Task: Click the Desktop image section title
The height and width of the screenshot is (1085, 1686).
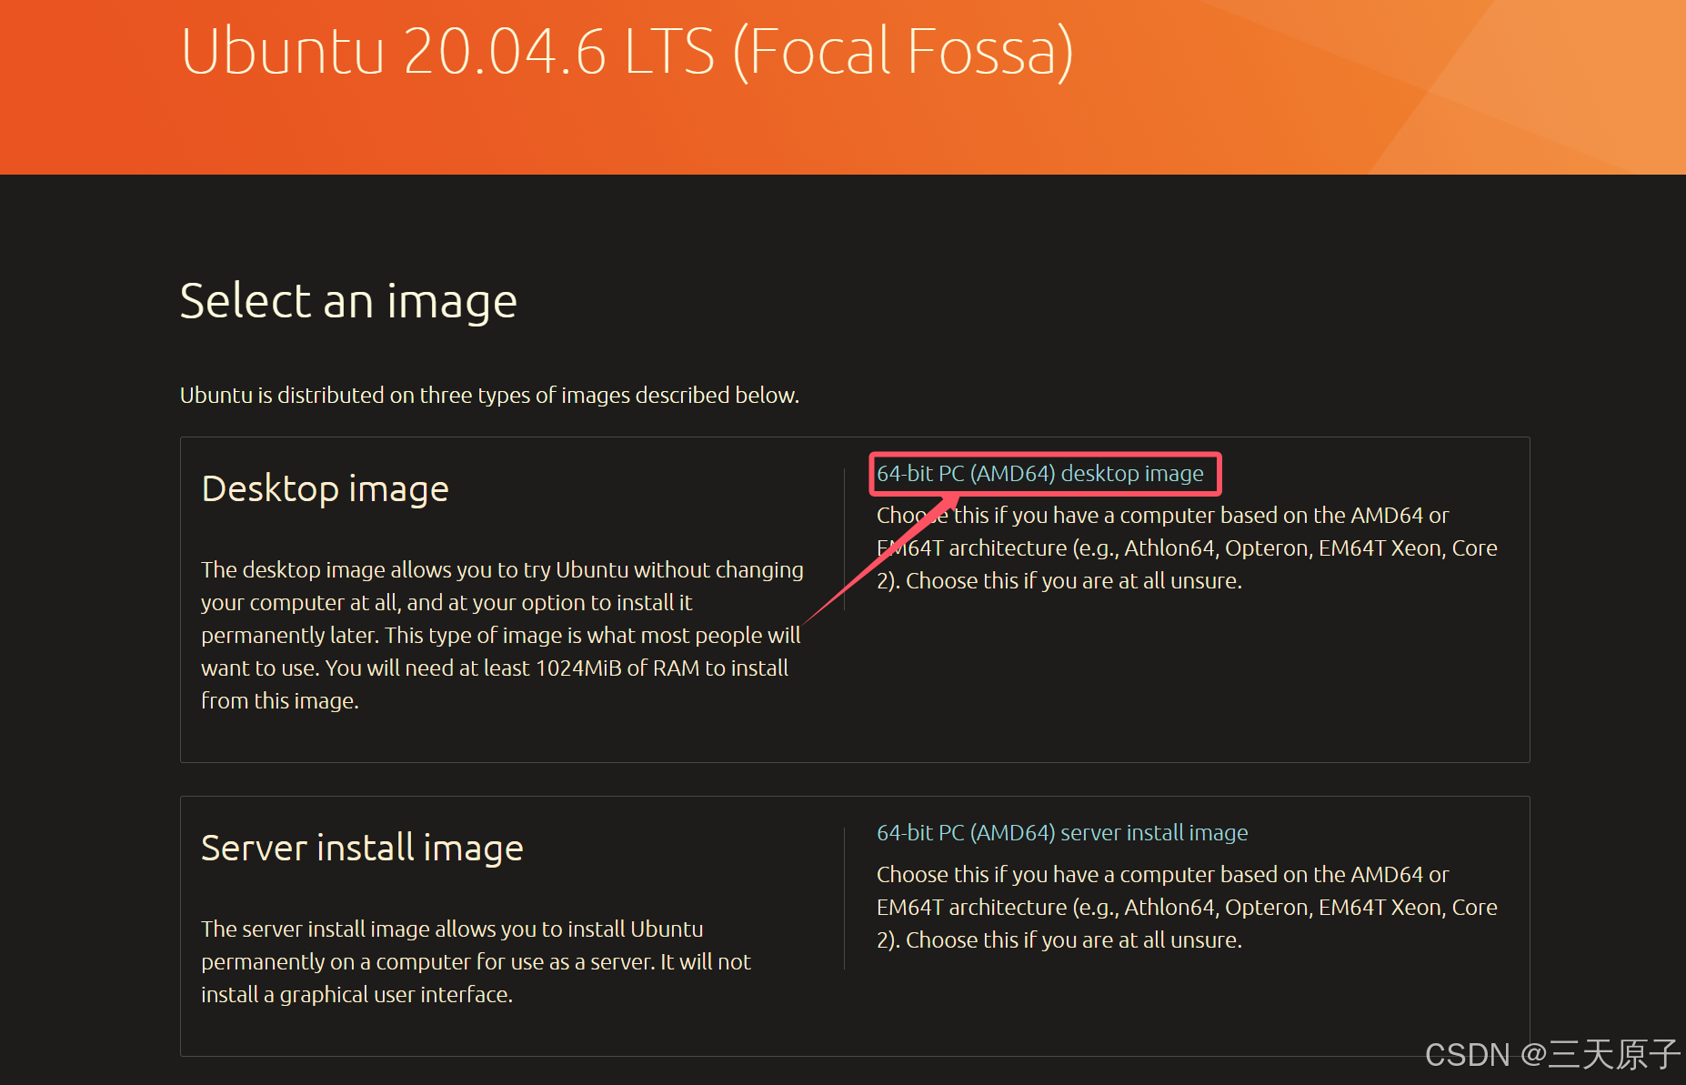Action: 324,488
